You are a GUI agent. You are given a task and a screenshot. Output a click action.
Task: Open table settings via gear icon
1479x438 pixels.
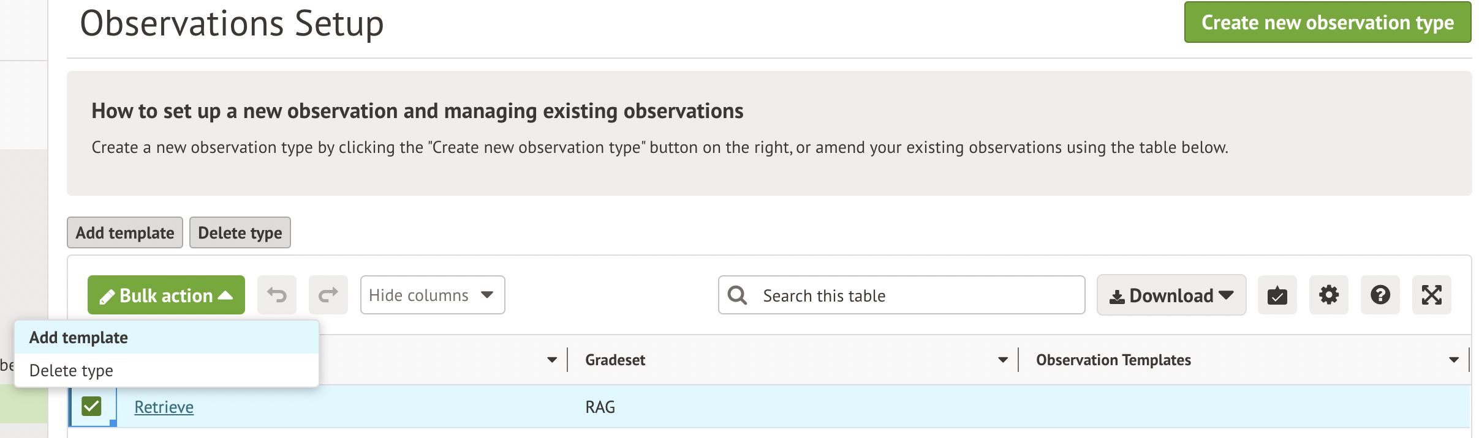coord(1328,295)
